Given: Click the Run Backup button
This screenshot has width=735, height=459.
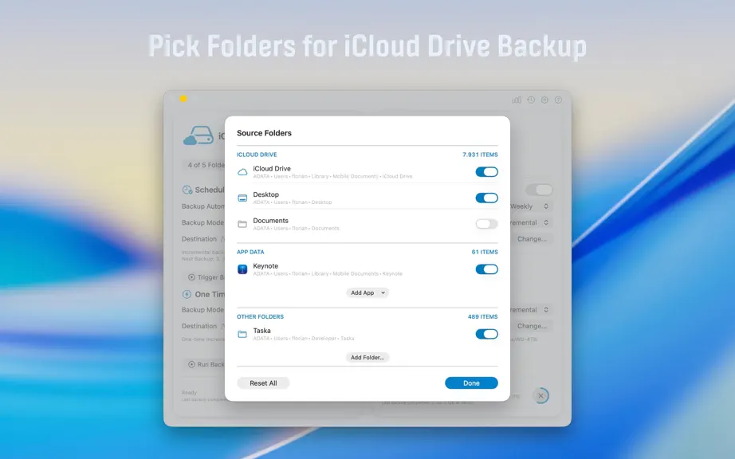Looking at the screenshot, I should [203, 364].
